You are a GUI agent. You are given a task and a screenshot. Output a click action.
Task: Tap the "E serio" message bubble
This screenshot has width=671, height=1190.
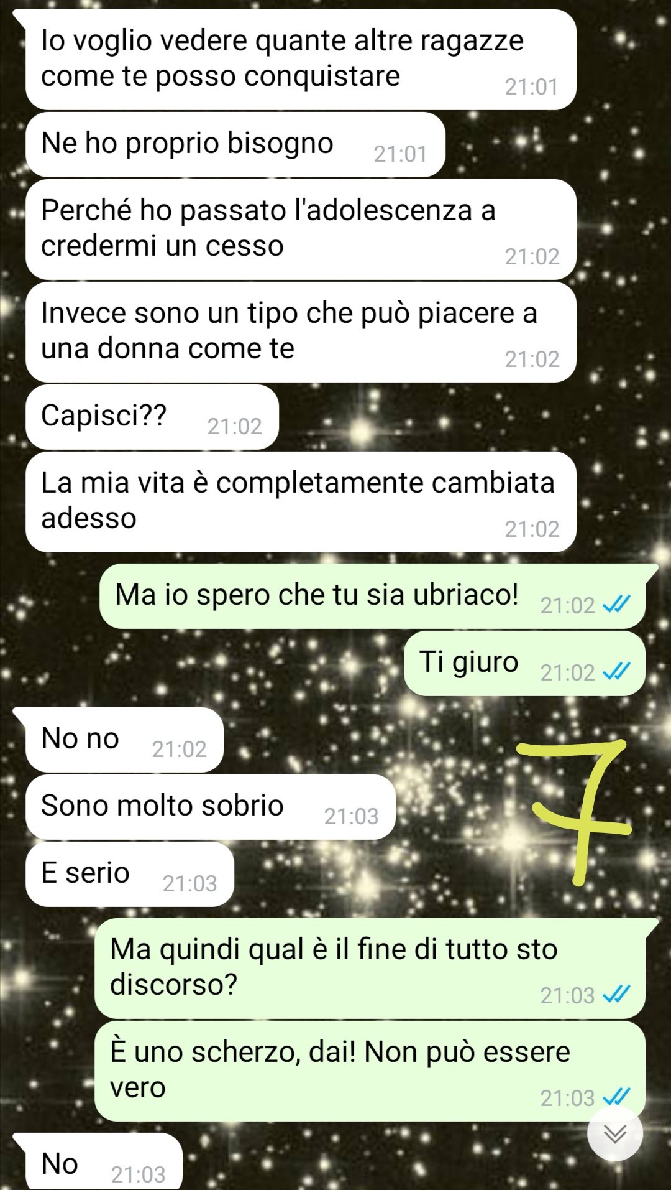point(130,874)
